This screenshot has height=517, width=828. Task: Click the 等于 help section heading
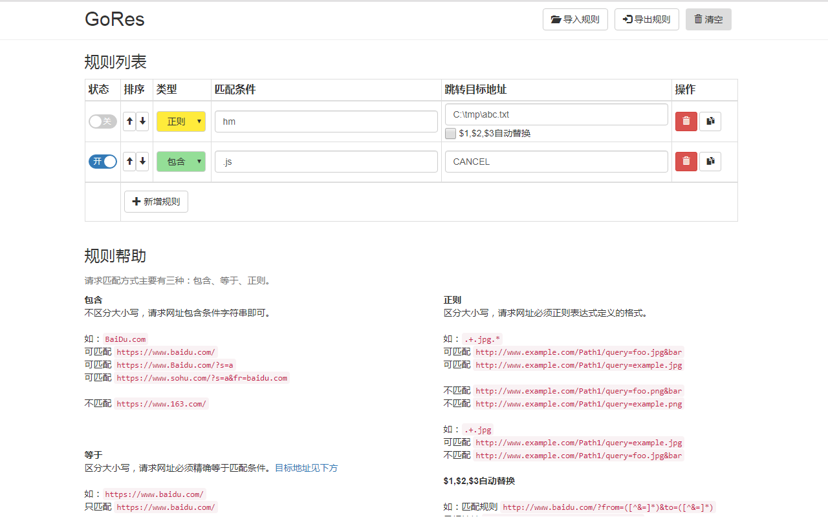point(93,455)
